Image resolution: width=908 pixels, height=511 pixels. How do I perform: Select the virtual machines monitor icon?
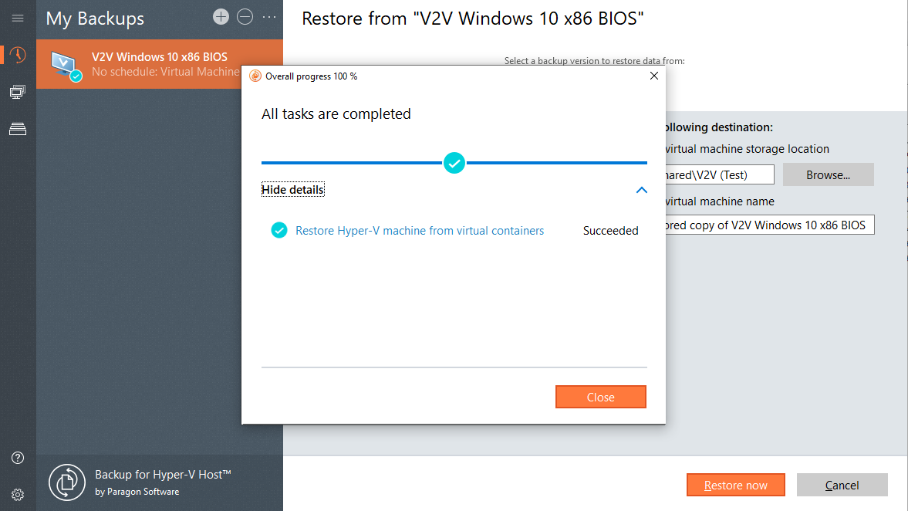pyautogui.click(x=18, y=92)
